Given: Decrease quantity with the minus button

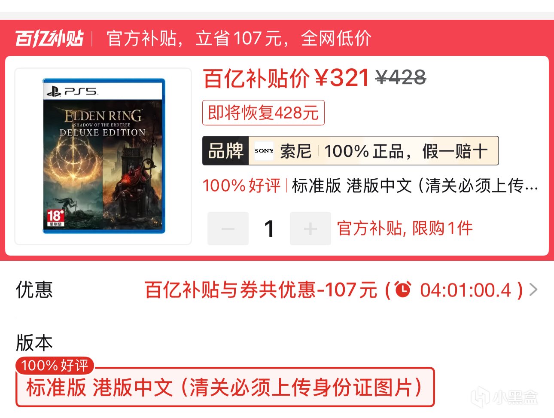Looking at the screenshot, I should point(228,229).
